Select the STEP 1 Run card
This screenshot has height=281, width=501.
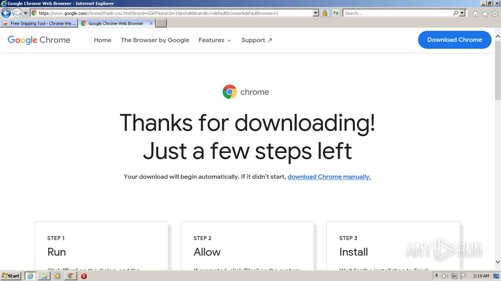click(101, 246)
